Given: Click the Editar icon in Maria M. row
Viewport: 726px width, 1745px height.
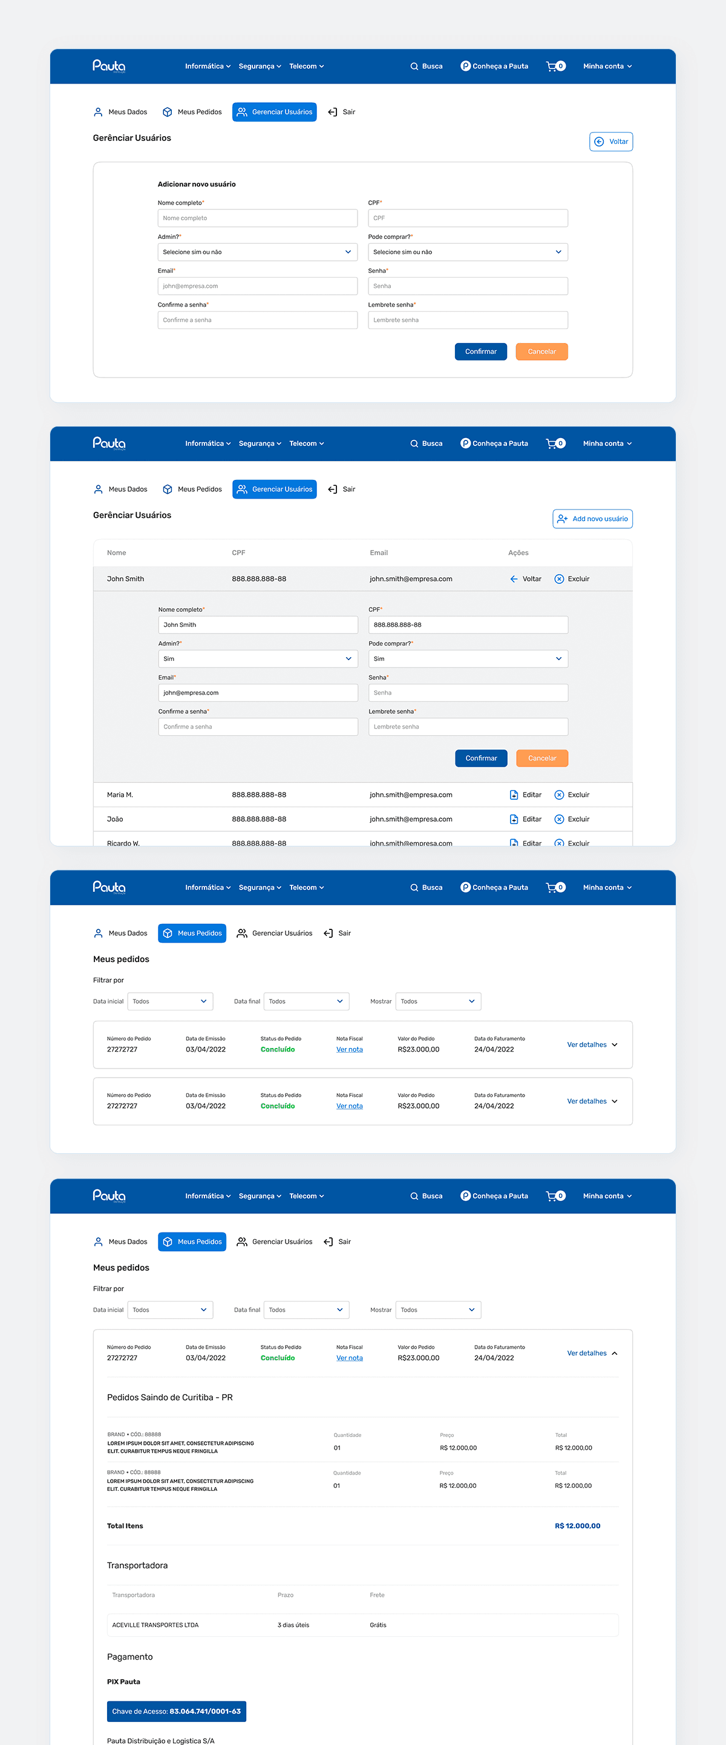Looking at the screenshot, I should coord(514,794).
